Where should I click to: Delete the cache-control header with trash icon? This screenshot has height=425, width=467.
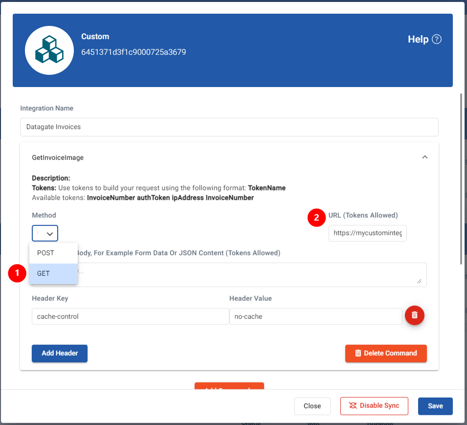pyautogui.click(x=414, y=315)
